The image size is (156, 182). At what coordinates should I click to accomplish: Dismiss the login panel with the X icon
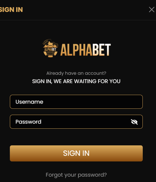[151, 10]
